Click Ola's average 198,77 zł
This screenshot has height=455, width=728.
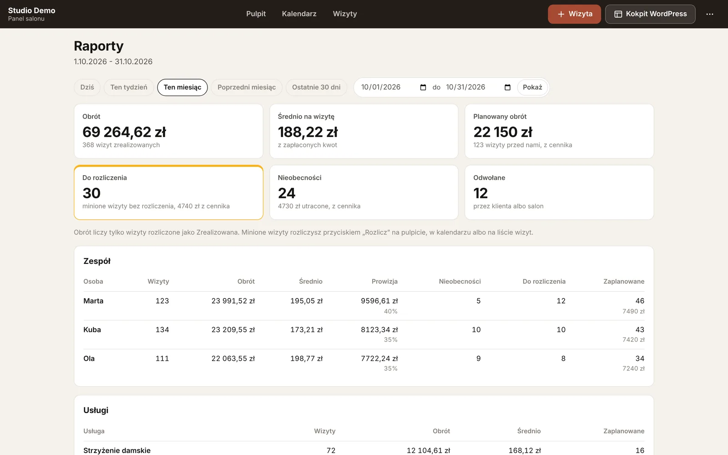coord(307,359)
